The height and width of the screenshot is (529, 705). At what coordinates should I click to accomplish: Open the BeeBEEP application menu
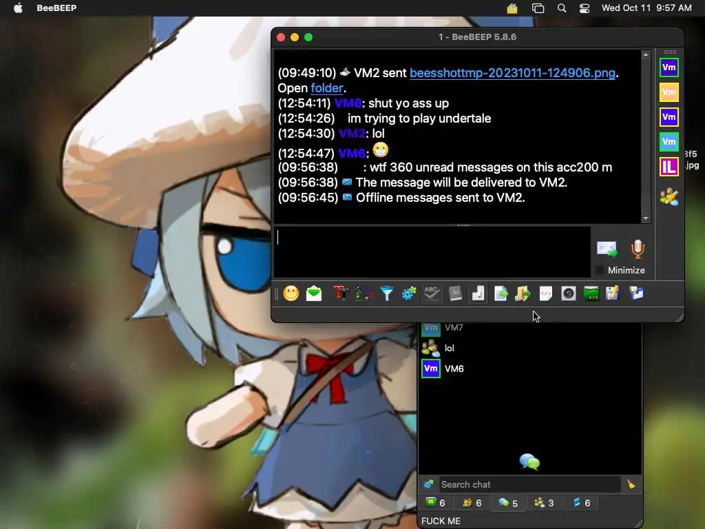(56, 8)
